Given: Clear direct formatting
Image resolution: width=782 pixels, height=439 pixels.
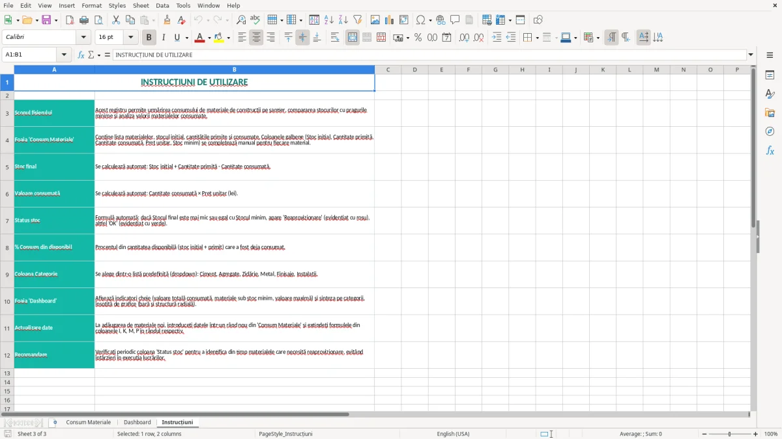Looking at the screenshot, I should (x=182, y=20).
